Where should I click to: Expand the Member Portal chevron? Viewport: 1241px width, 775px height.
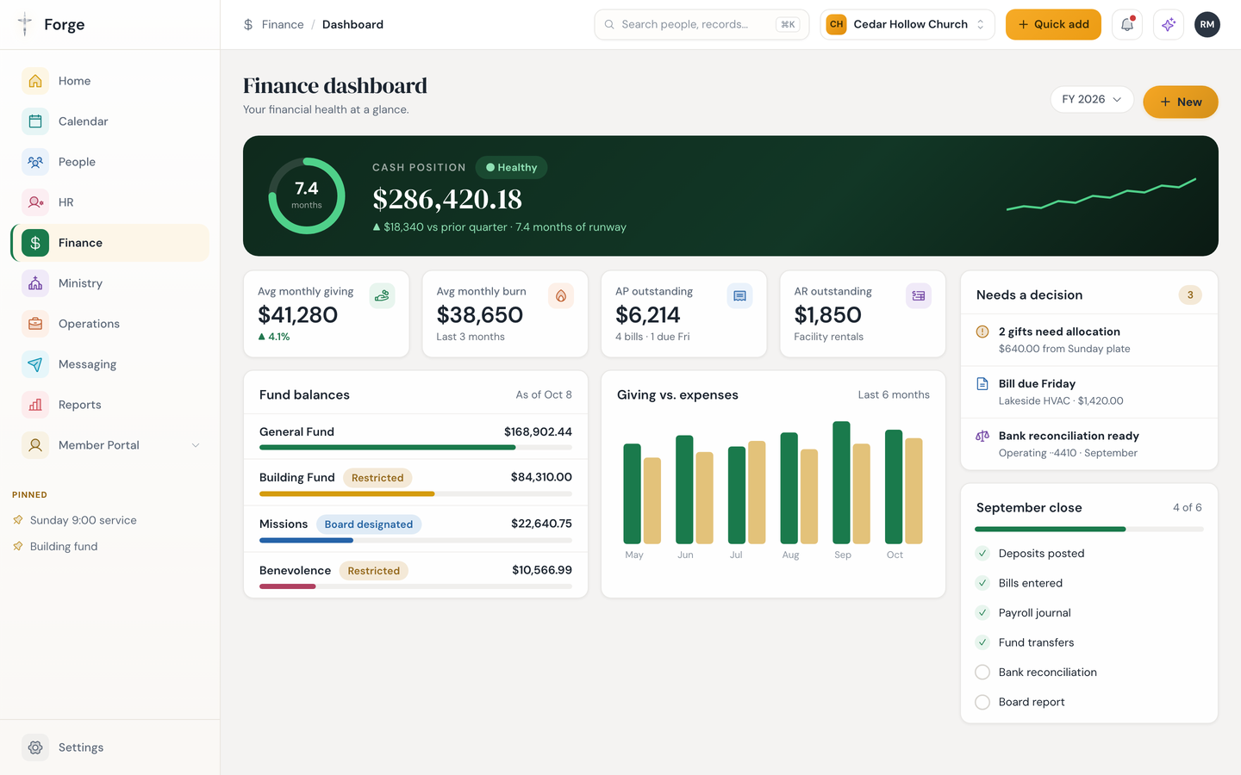pos(196,445)
